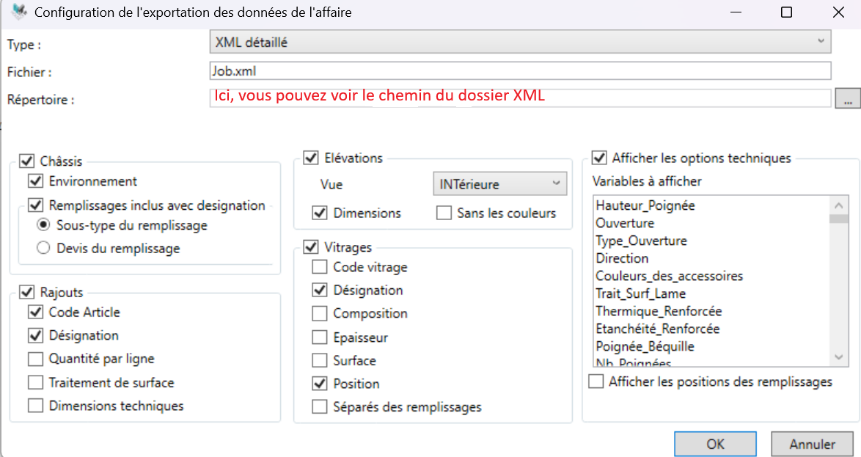Select the Devis du remplissage option

pos(45,247)
